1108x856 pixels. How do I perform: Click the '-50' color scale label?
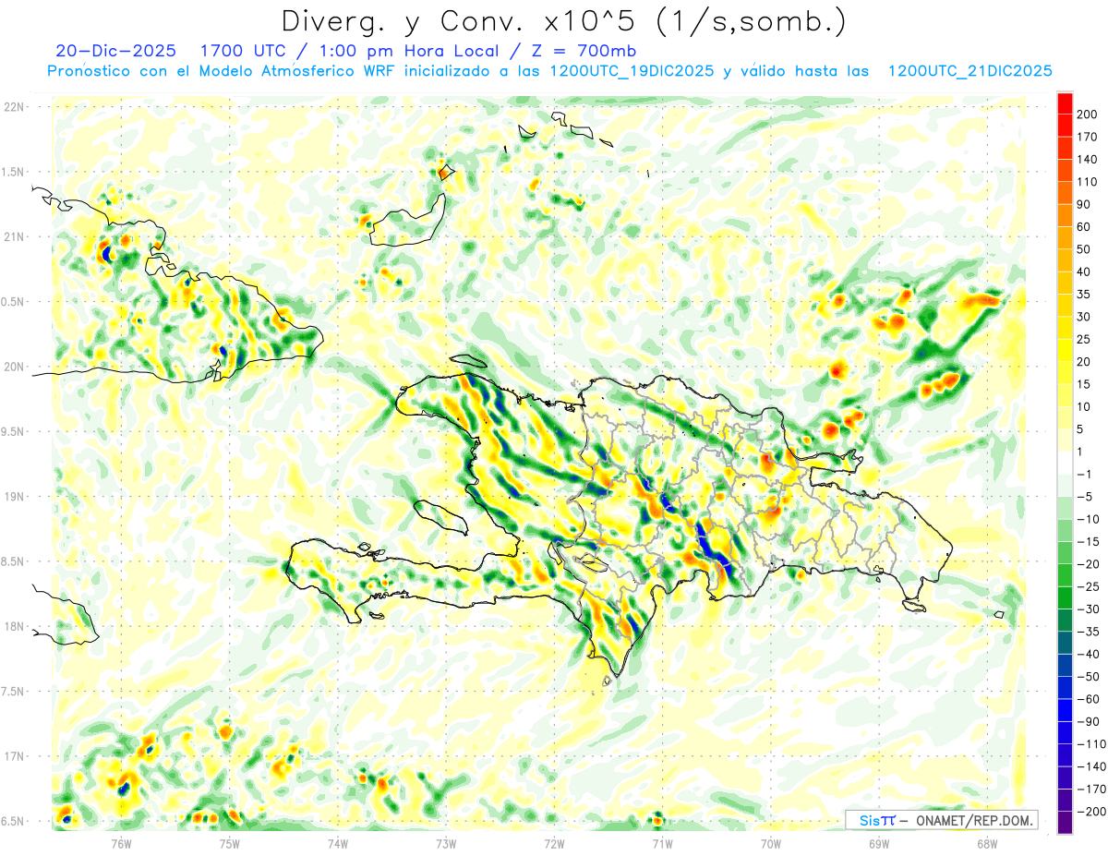pyautogui.click(x=1088, y=677)
